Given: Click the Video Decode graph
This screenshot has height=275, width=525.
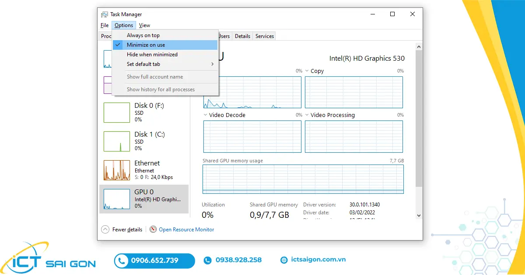Looking at the screenshot, I should 252,137.
